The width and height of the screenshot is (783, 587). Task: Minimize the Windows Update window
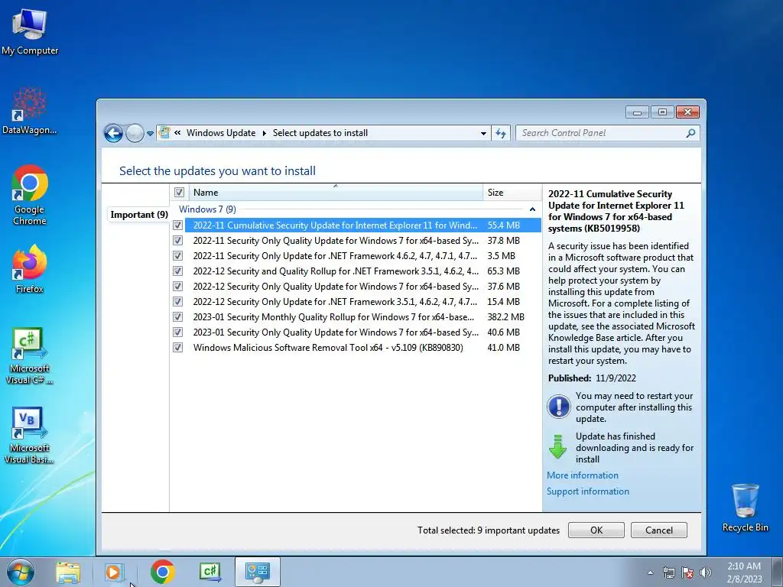[x=637, y=112]
